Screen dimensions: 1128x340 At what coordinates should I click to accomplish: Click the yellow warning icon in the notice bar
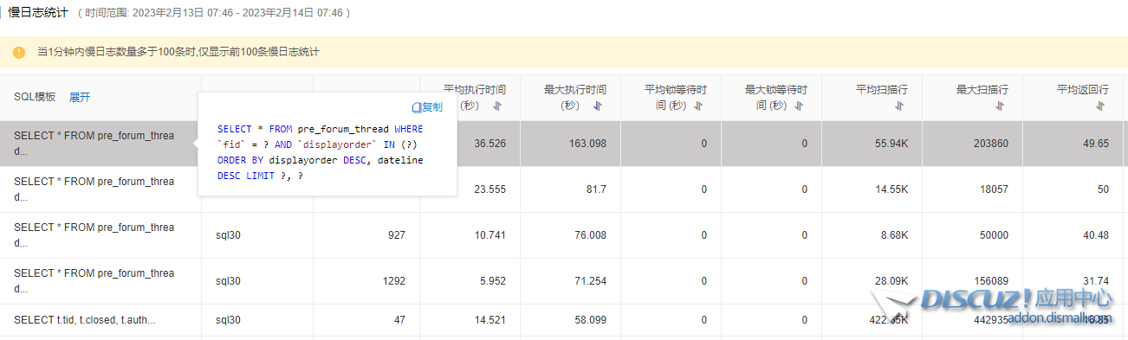click(x=19, y=52)
